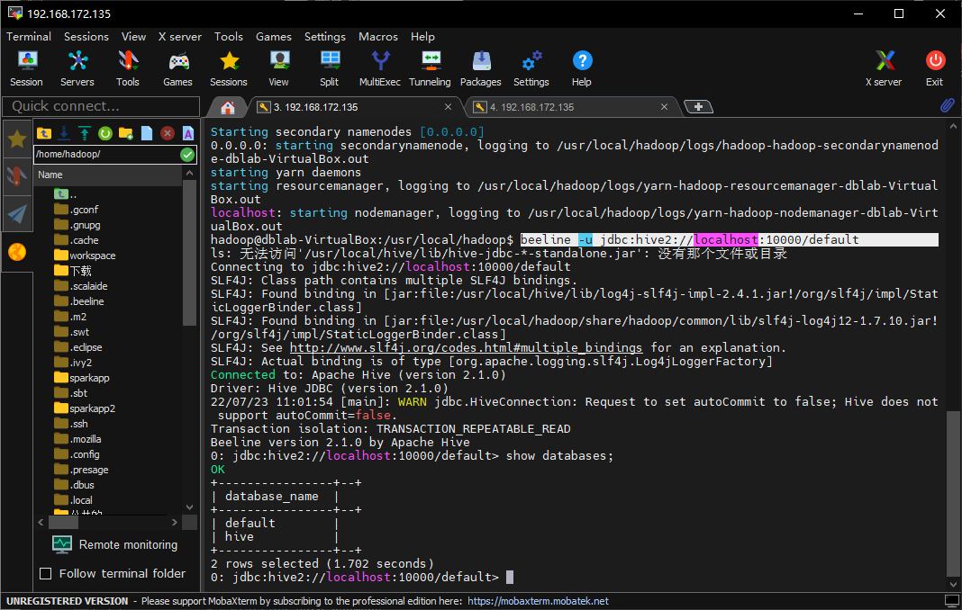The image size is (962, 610).
Task: Open the Macros paper plane sidebar tab
Action: pos(16,214)
